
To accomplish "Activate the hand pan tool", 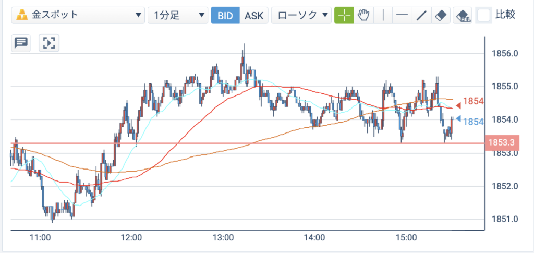I will tap(363, 15).
